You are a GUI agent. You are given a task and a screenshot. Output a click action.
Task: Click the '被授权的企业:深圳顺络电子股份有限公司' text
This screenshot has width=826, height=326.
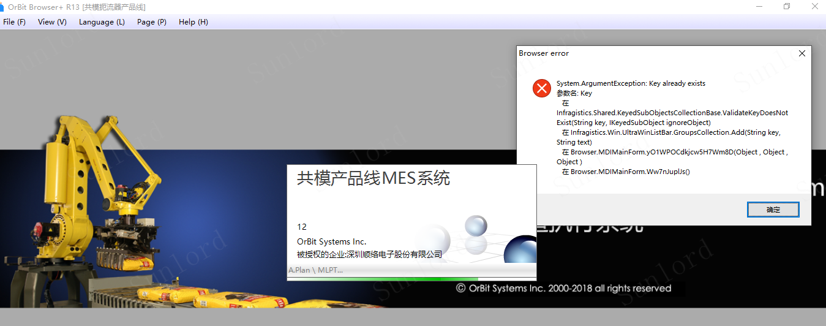click(369, 254)
